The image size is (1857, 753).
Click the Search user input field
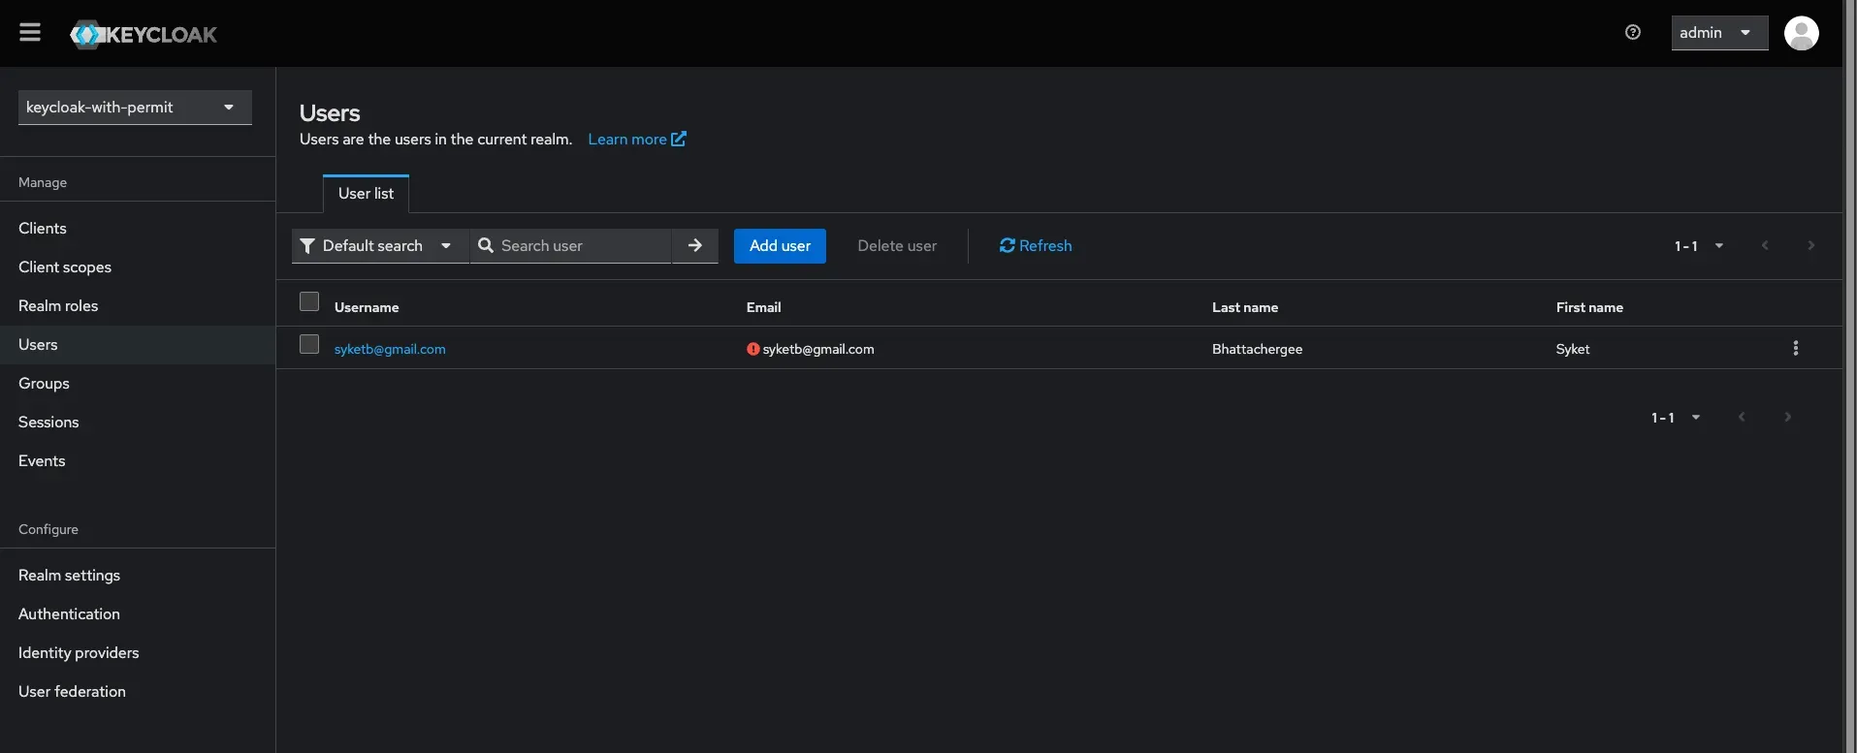click(x=582, y=246)
